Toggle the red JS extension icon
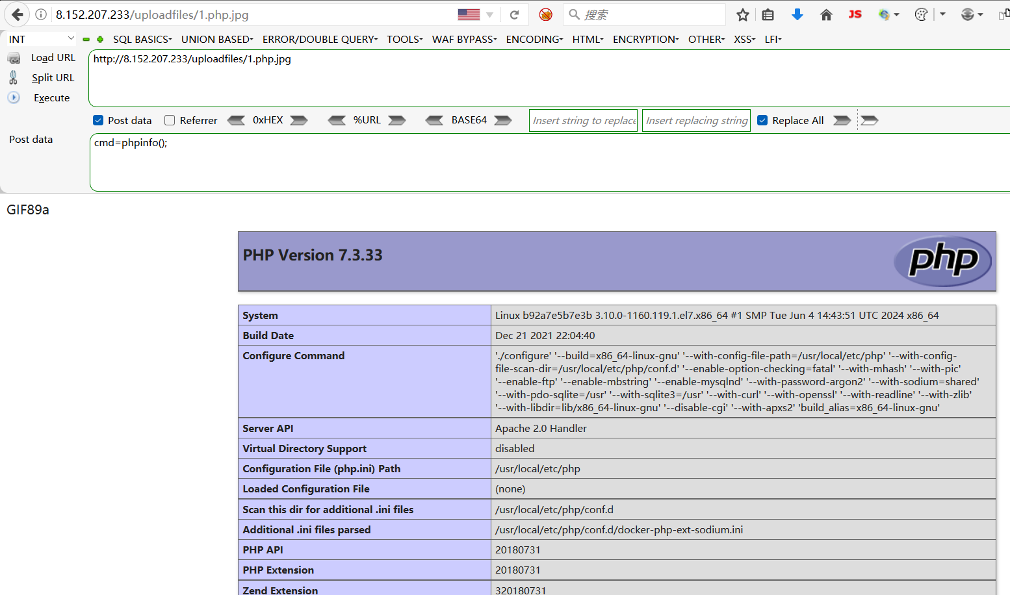The image size is (1010, 595). coord(855,14)
